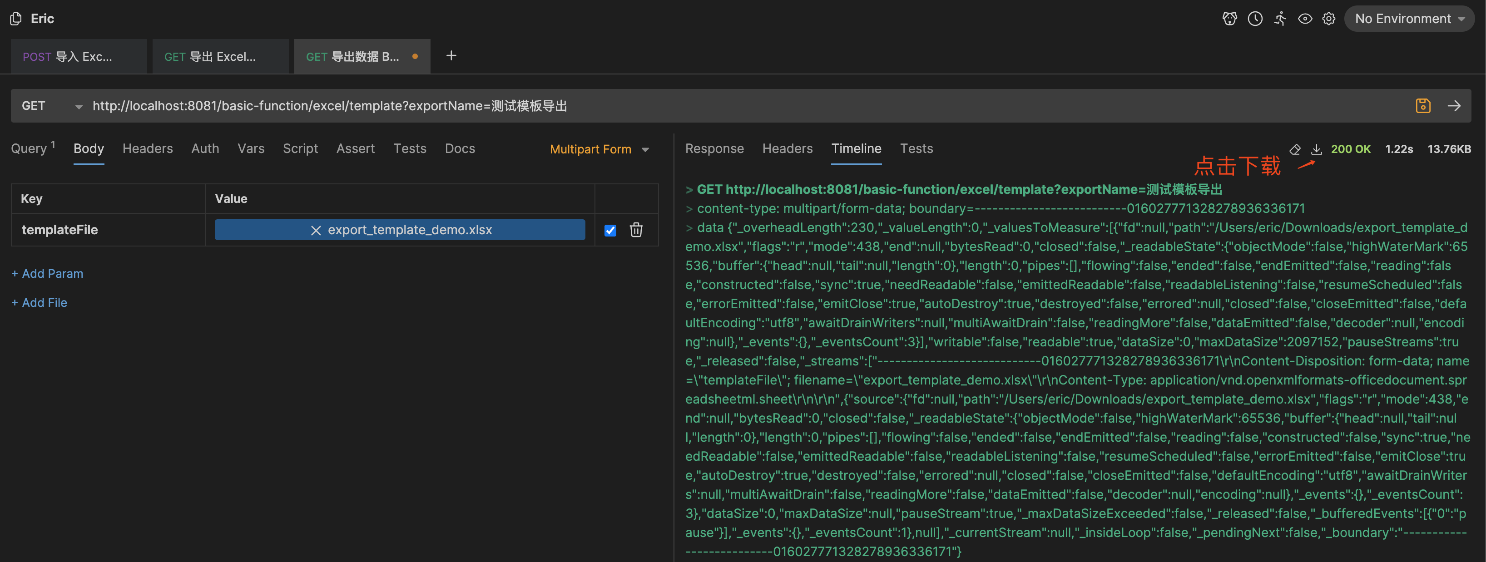Open the Query tab
The height and width of the screenshot is (562, 1486).
(x=33, y=148)
